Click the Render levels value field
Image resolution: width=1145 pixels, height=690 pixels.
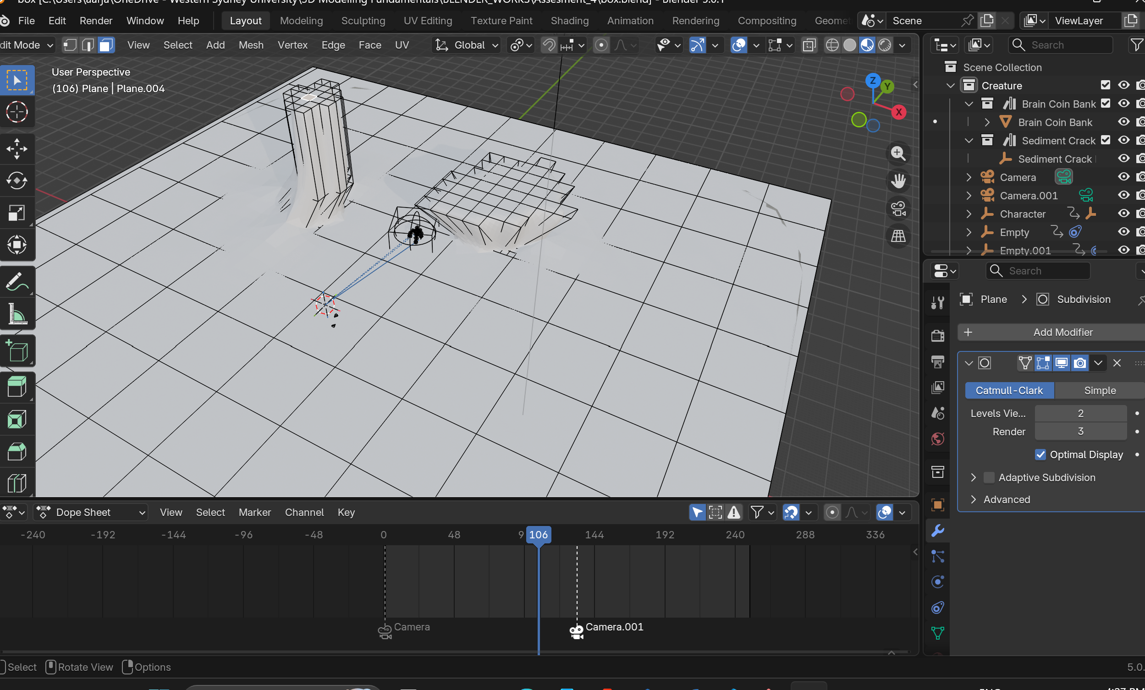[1080, 432]
